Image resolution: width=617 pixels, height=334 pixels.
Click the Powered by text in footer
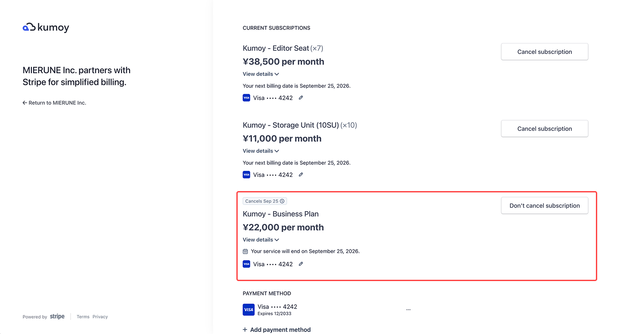click(x=35, y=317)
